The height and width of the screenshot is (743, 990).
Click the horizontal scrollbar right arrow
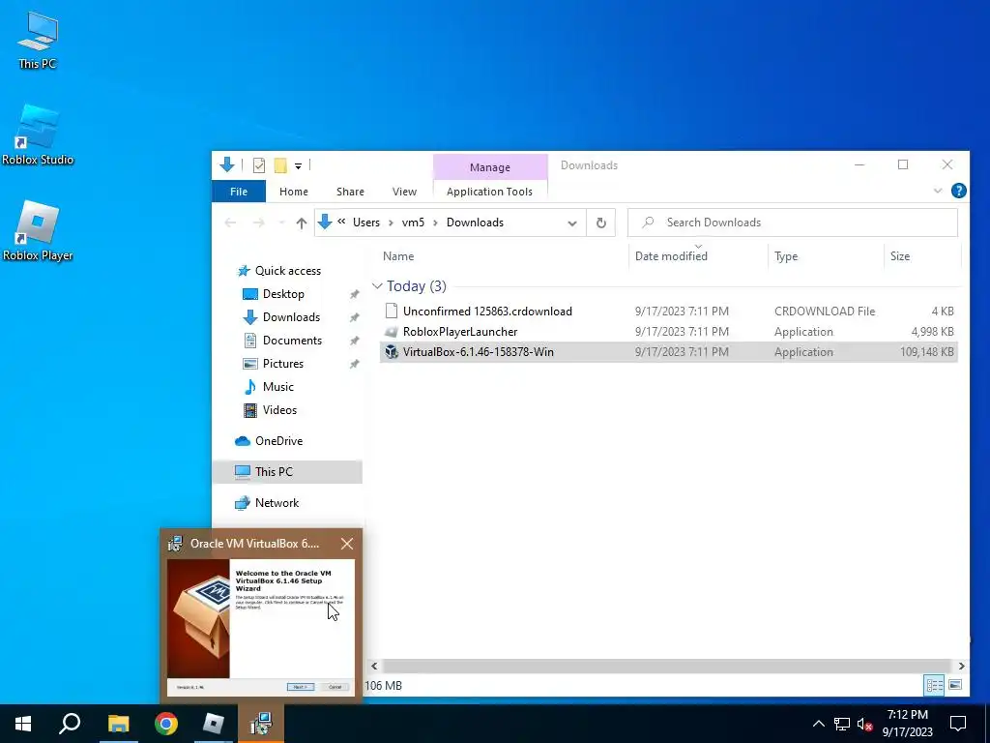click(x=961, y=666)
